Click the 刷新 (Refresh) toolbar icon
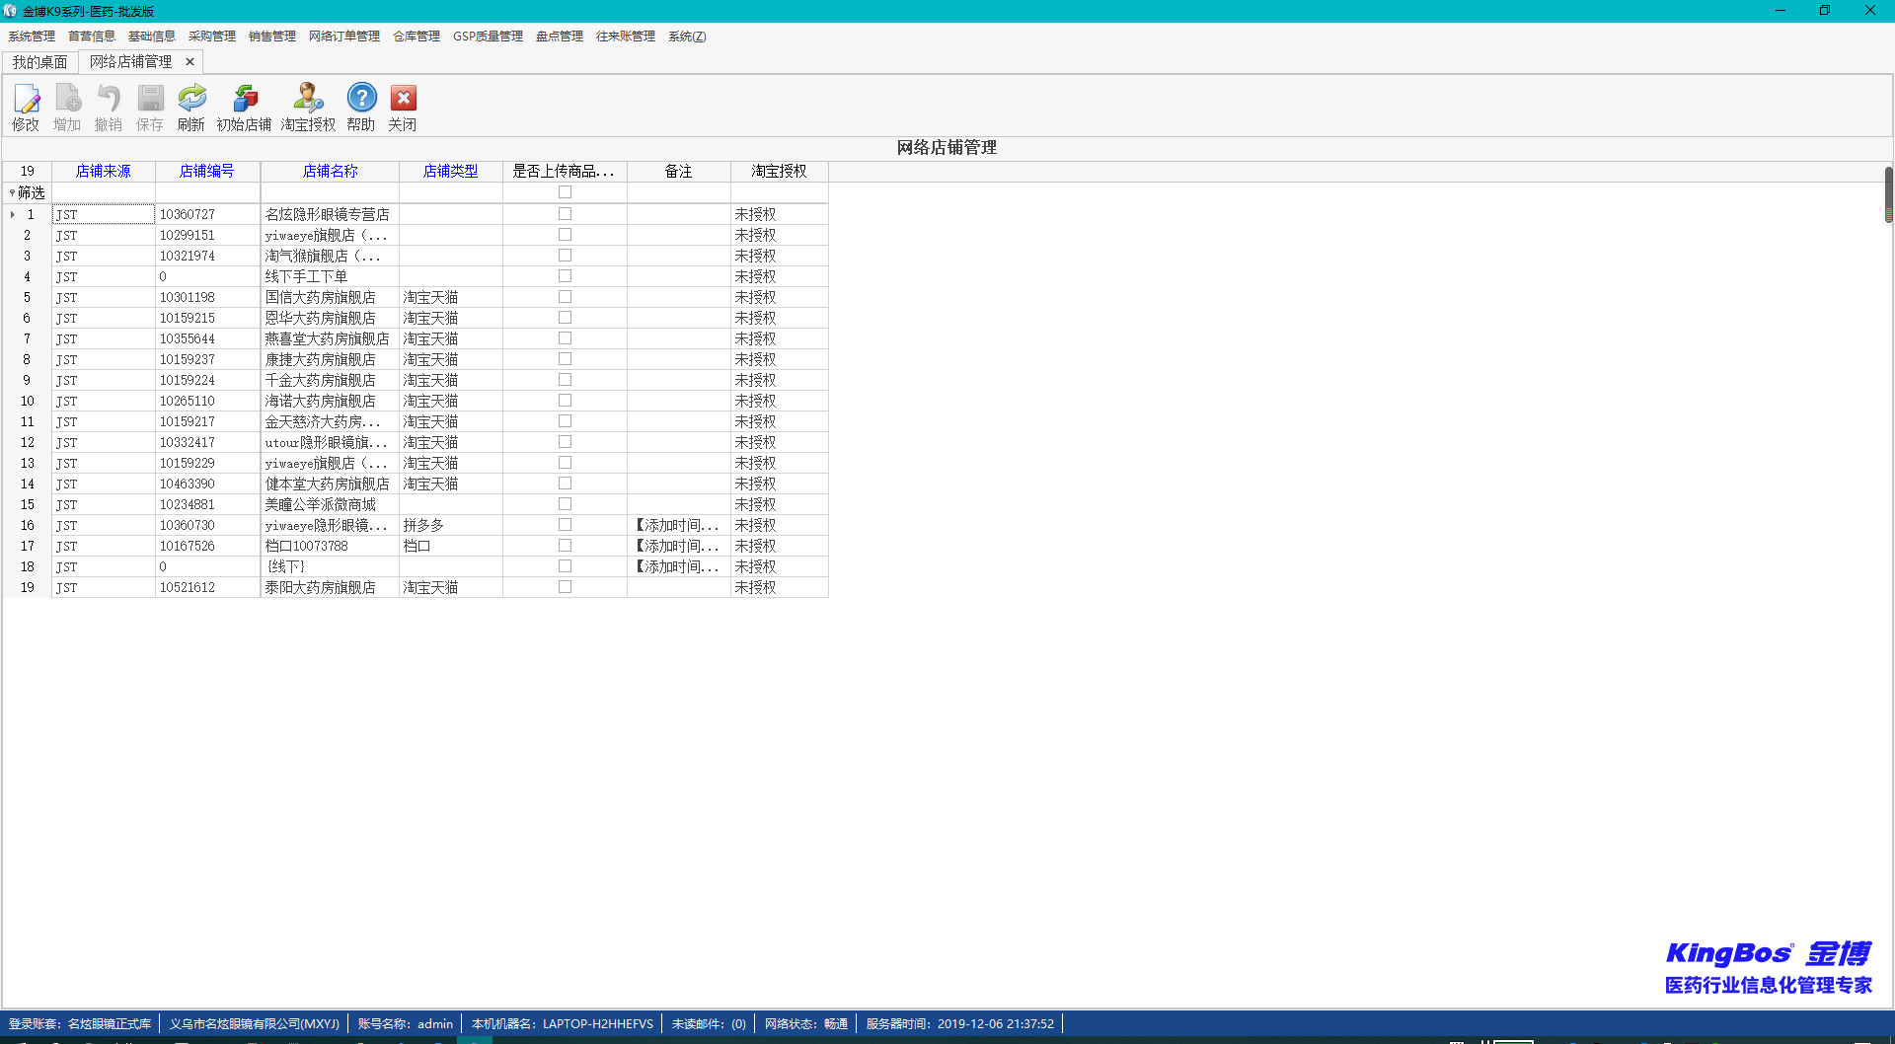Viewport: 1895px width, 1044px height. coord(191,100)
